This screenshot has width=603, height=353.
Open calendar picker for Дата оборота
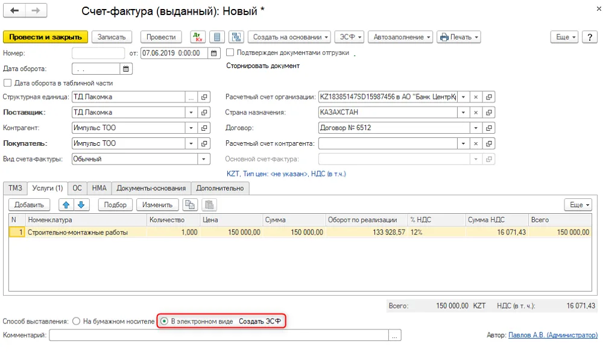pyautogui.click(x=126, y=69)
